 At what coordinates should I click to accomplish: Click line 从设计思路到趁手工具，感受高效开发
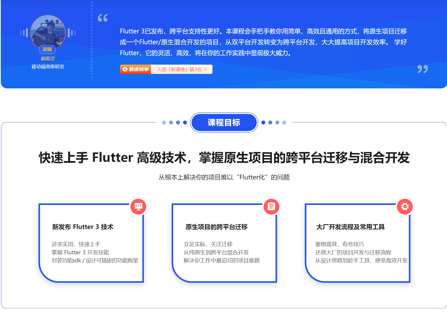(x=361, y=261)
